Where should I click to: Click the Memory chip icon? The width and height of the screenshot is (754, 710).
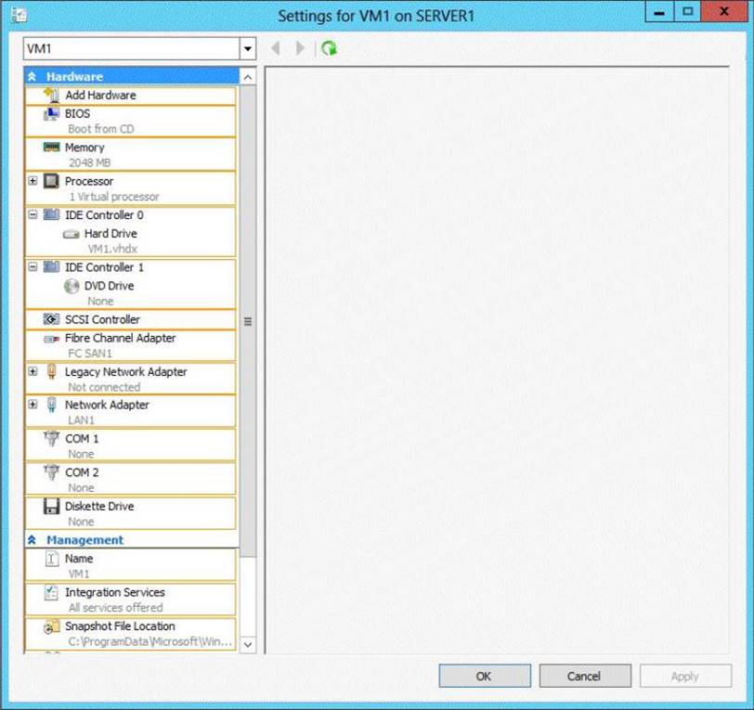(x=51, y=148)
